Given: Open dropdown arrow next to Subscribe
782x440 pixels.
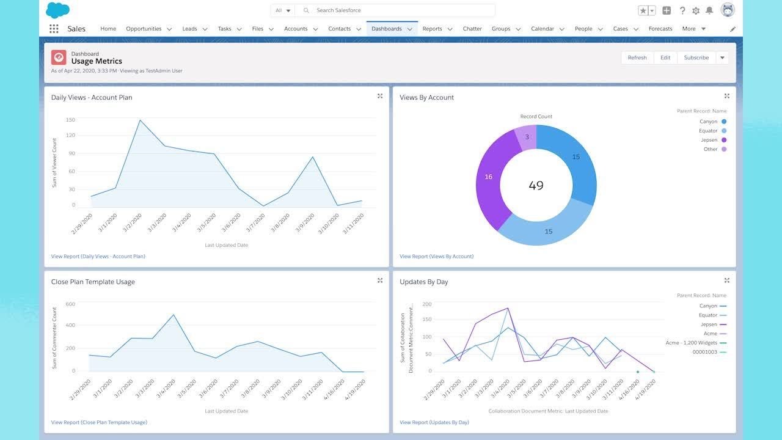Looking at the screenshot, I should [x=722, y=57].
